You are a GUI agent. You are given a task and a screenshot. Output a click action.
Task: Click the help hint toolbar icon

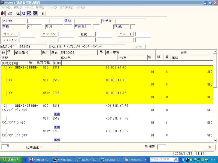[x=43, y=13]
